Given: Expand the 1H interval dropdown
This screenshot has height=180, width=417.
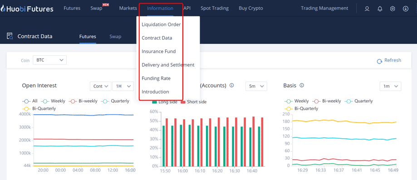Looking at the screenshot, I should (x=123, y=86).
